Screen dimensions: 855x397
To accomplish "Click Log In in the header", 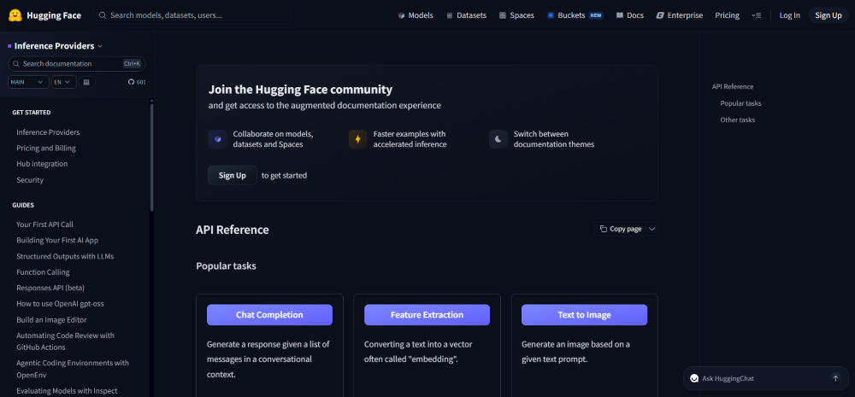I will pyautogui.click(x=789, y=15).
